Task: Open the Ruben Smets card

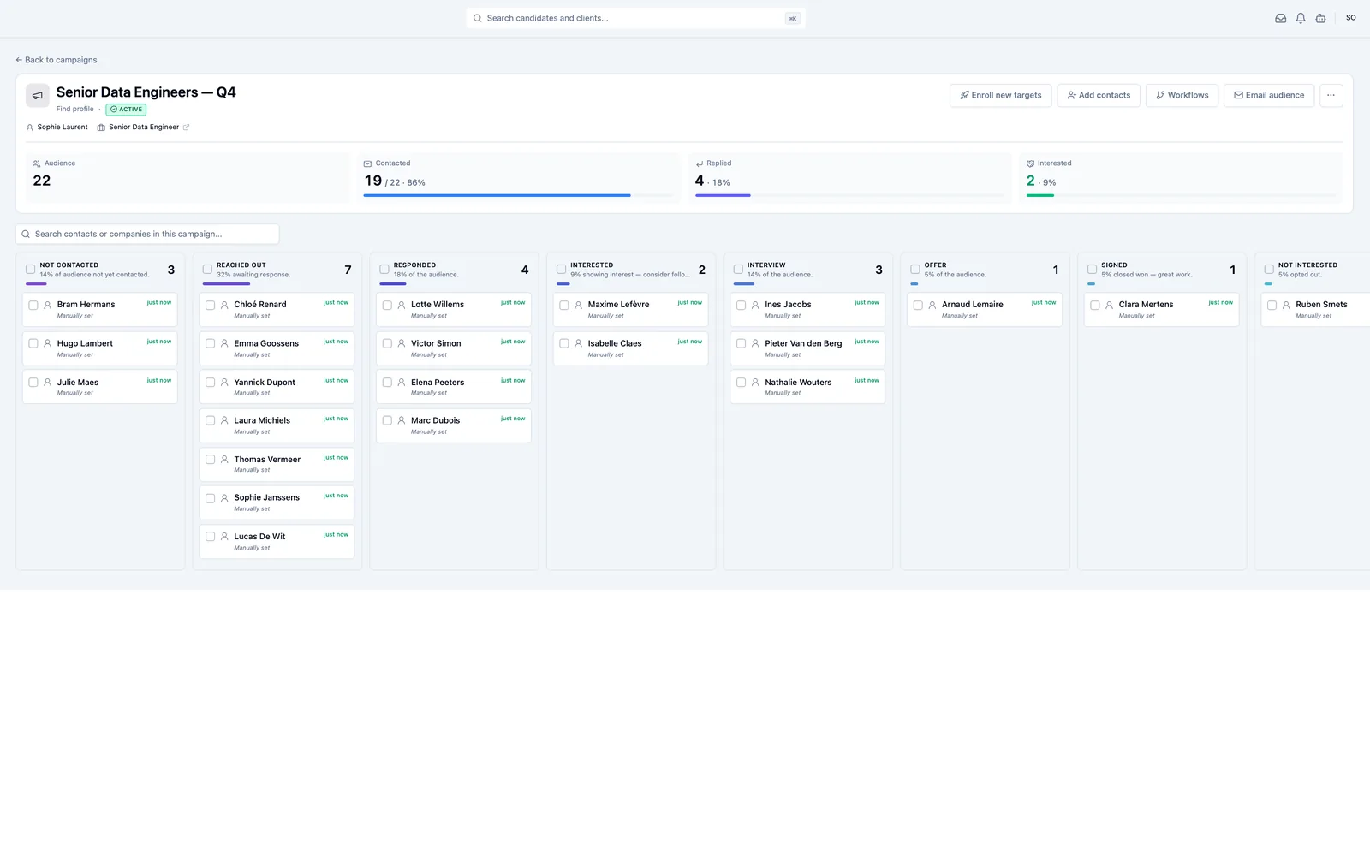Action: pos(1316,309)
